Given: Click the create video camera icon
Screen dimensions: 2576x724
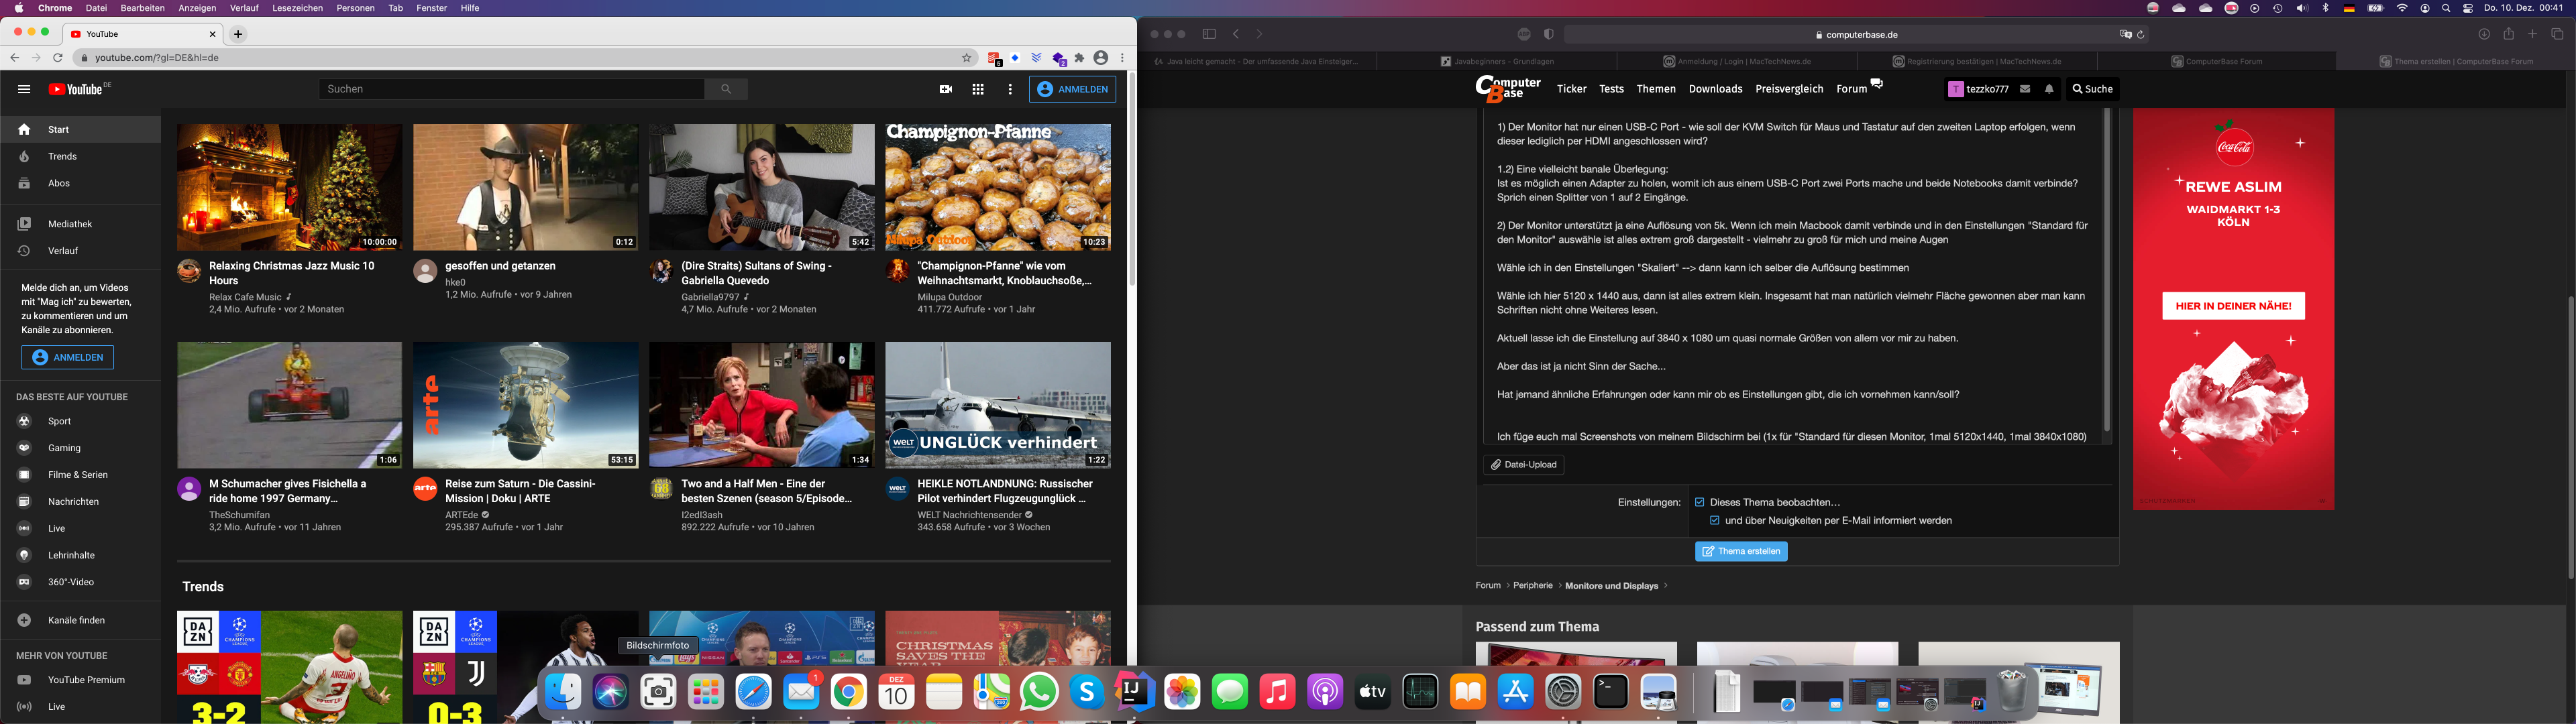Looking at the screenshot, I should 946,89.
